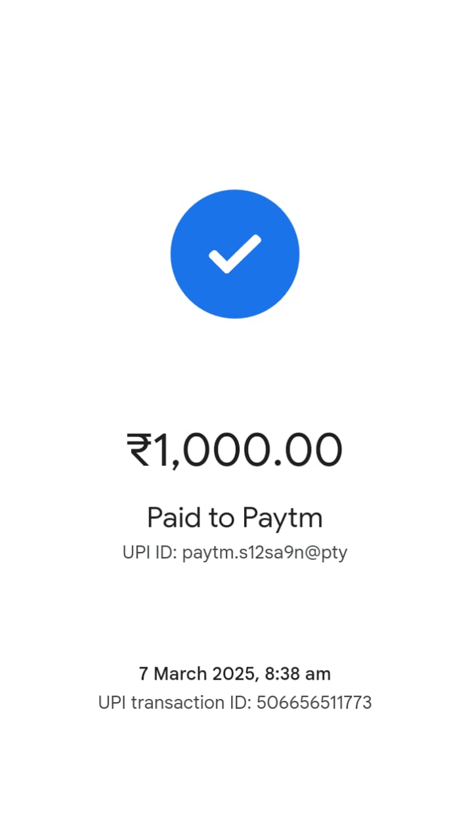Viewport: 470px width, 840px height.
Task: Select the word Paid in the heading
Action: pyautogui.click(x=175, y=517)
